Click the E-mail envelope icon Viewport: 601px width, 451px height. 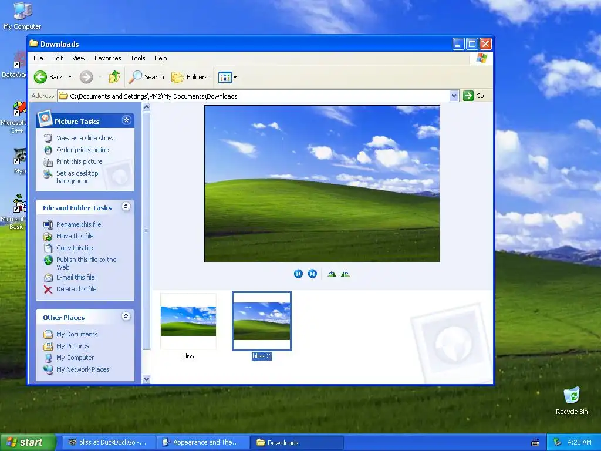point(48,277)
